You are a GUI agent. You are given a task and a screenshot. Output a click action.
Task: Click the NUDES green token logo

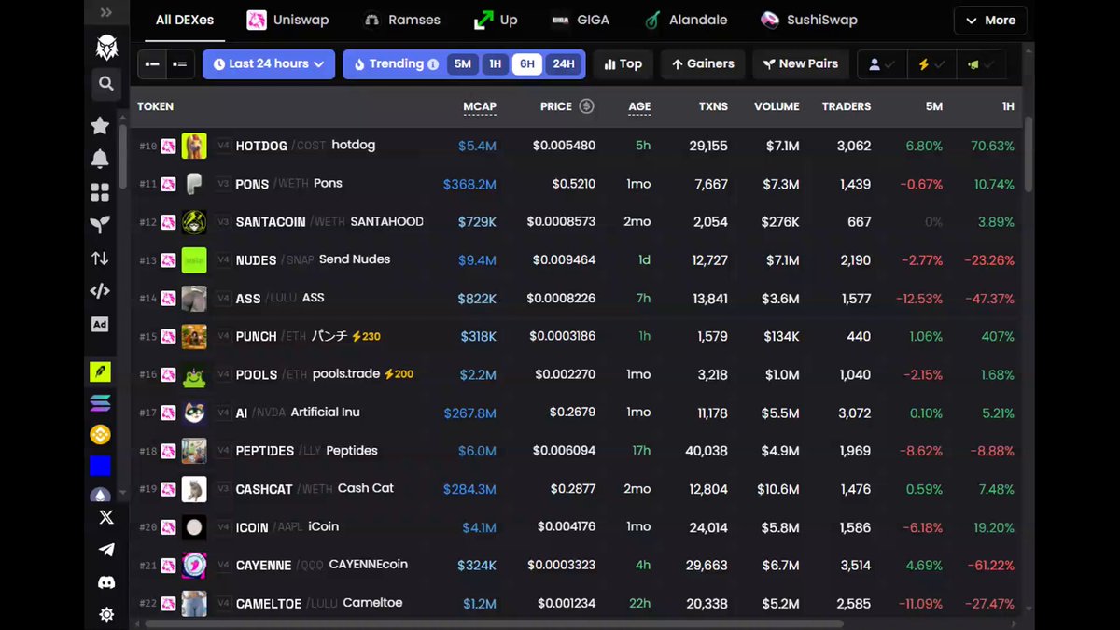pos(194,259)
